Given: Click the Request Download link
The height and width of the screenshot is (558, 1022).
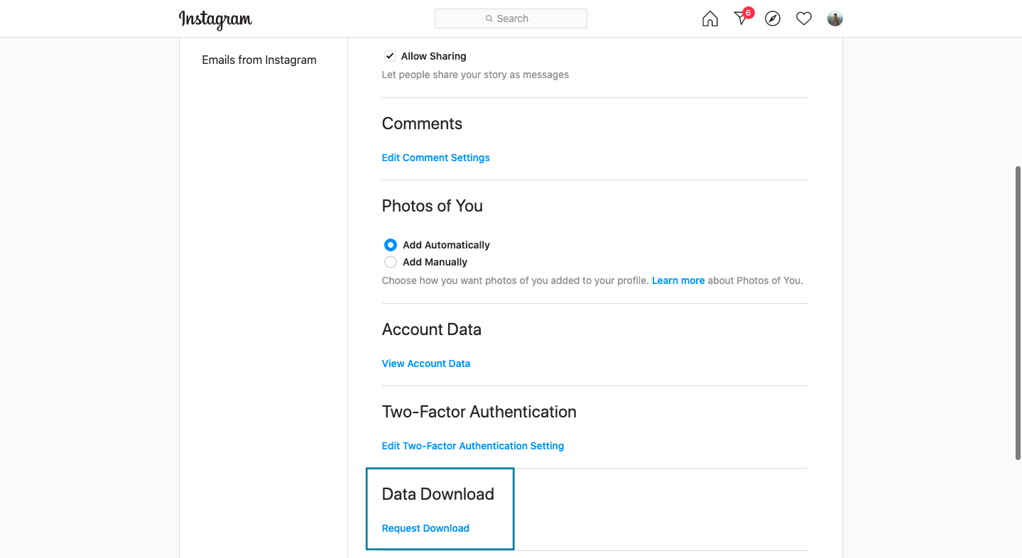Looking at the screenshot, I should point(425,528).
